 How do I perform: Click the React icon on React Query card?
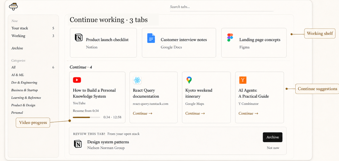(x=137, y=80)
